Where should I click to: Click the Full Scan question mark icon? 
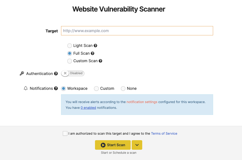(92, 53)
